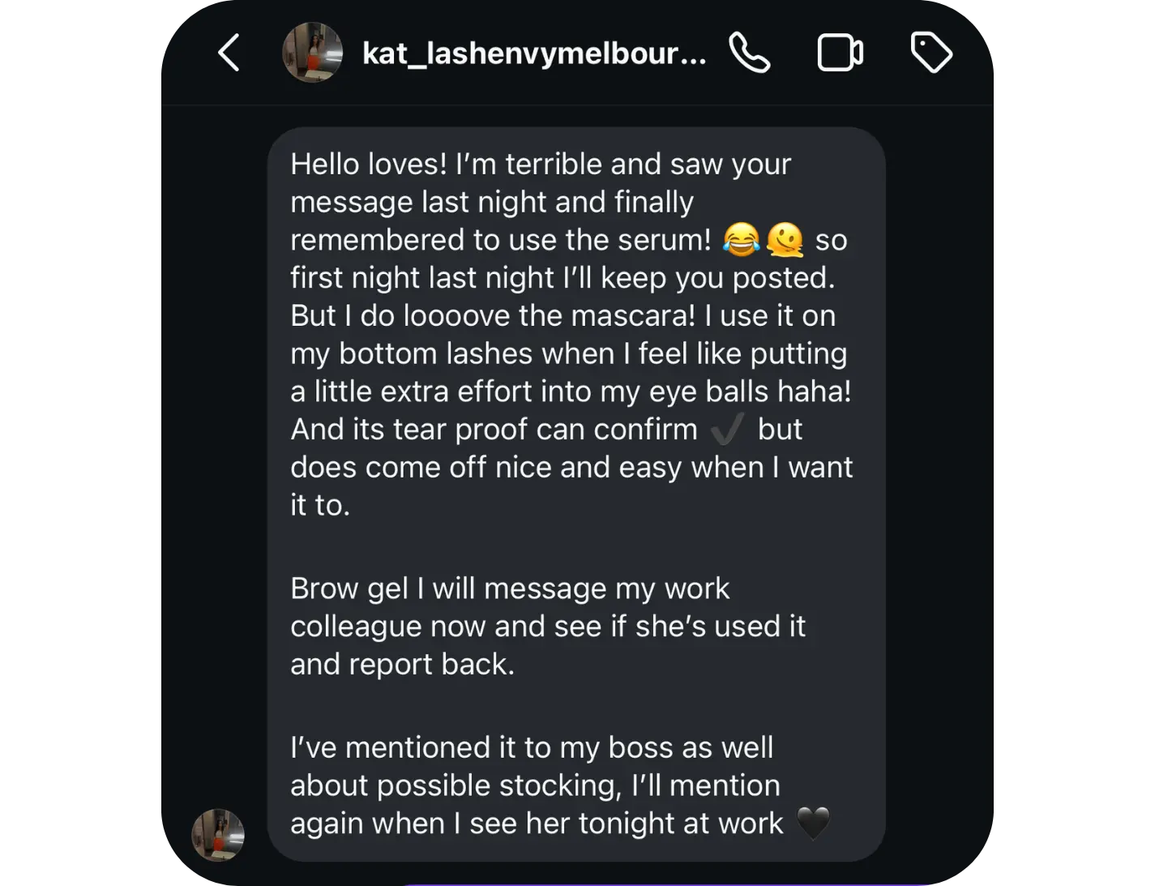
Task: Open the profile picture in the chat header
Action: click(312, 53)
